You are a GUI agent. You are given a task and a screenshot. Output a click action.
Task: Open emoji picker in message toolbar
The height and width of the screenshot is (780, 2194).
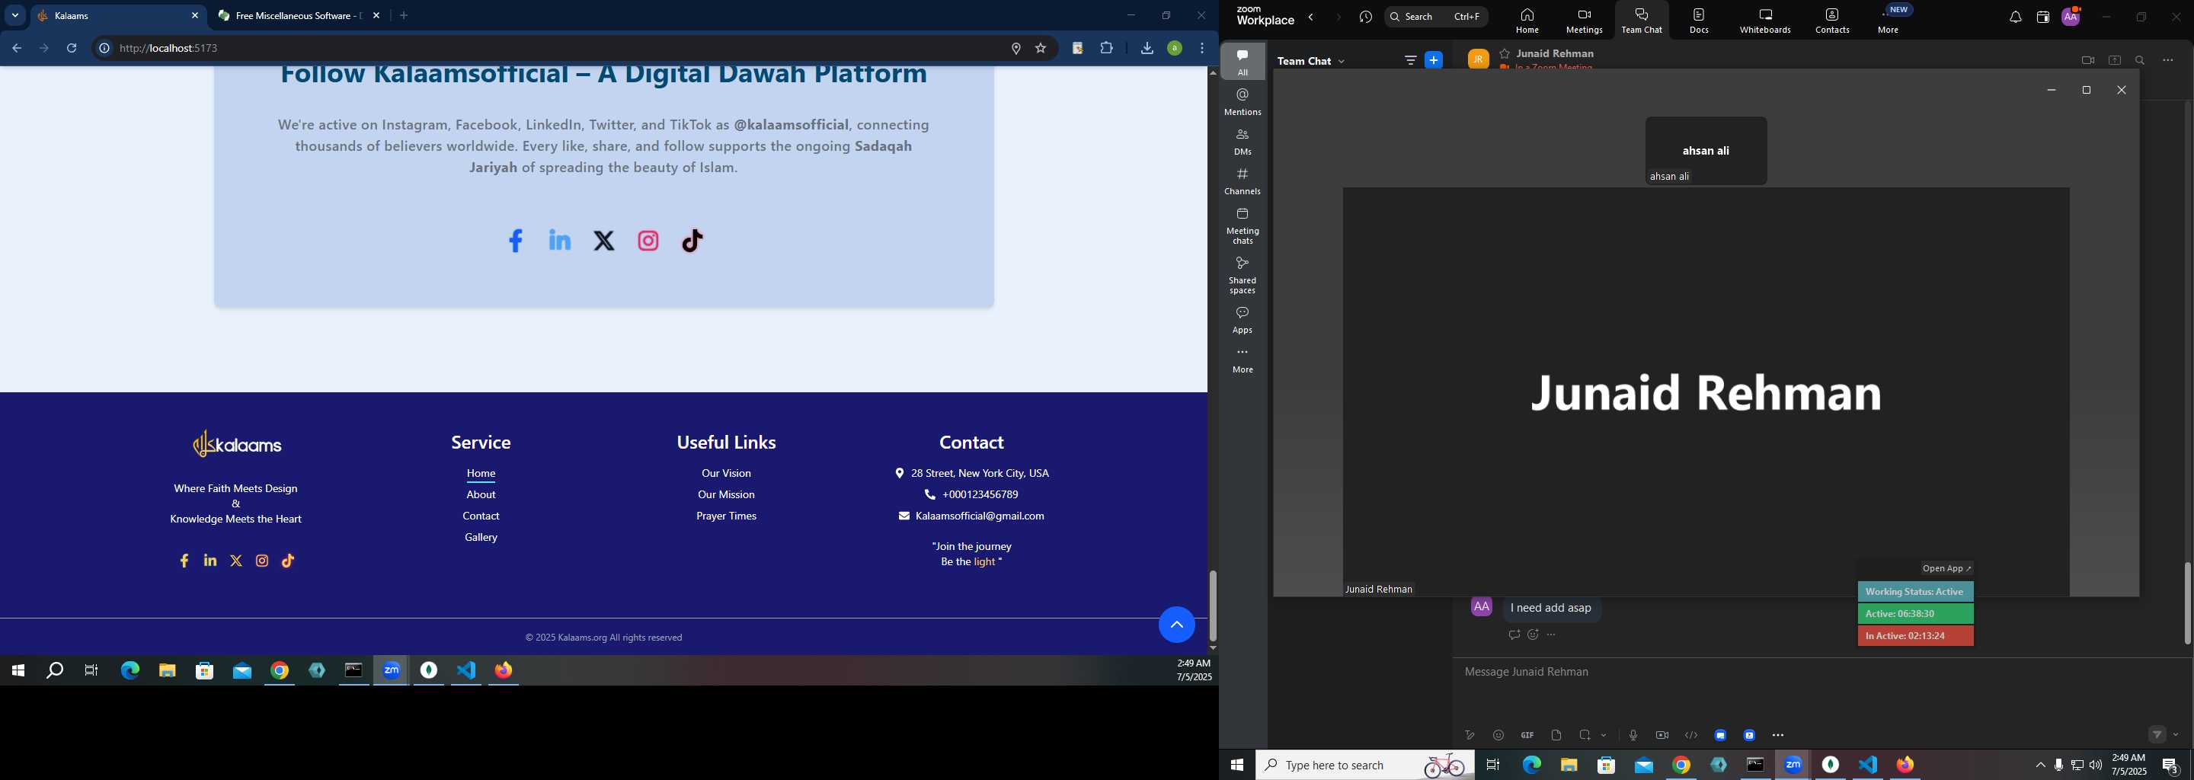(x=1499, y=736)
